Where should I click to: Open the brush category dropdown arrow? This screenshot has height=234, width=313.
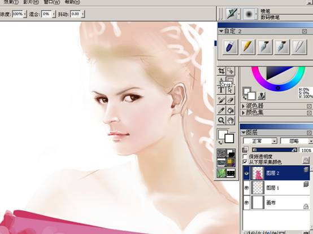coord(239,14)
